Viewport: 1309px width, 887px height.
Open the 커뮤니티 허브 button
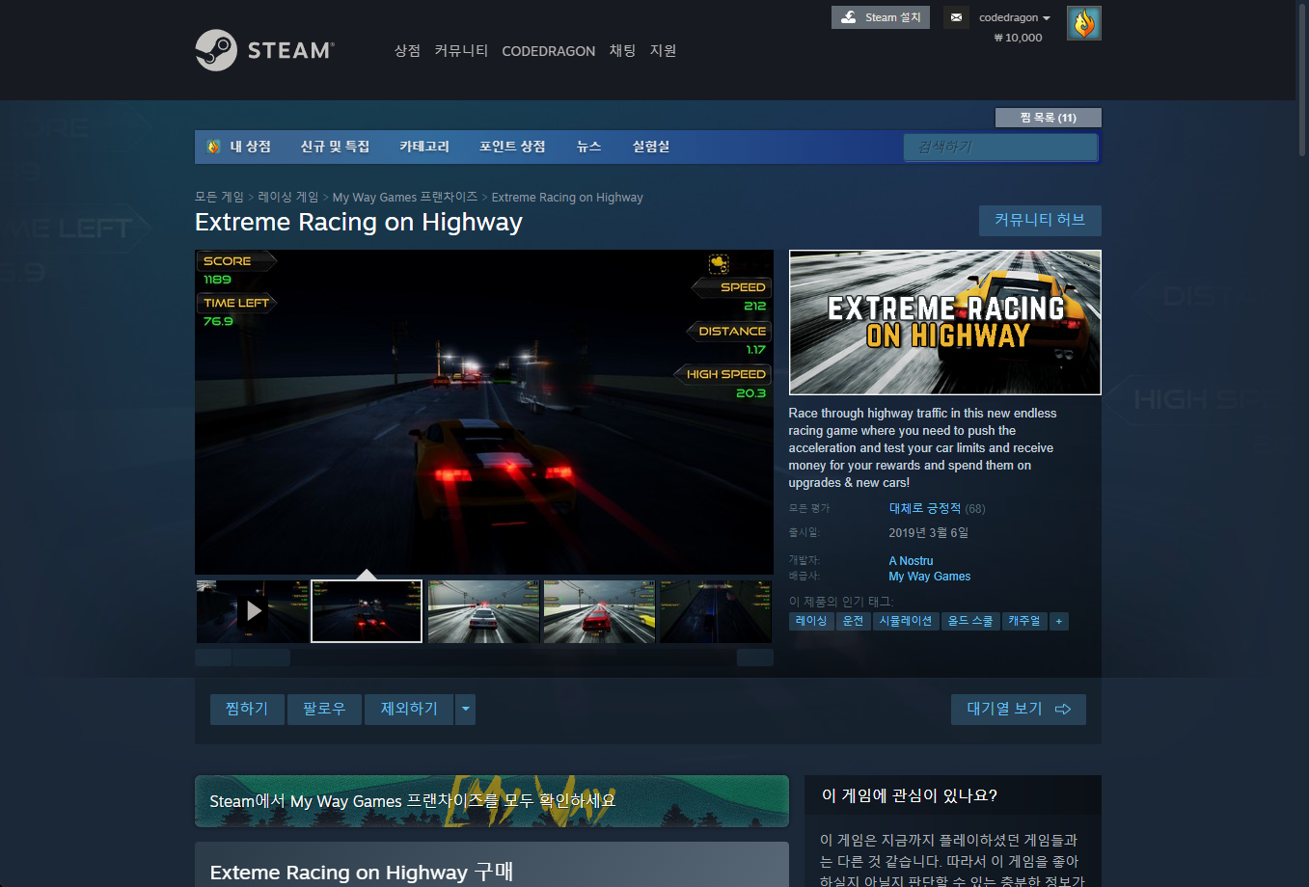[x=1040, y=220]
